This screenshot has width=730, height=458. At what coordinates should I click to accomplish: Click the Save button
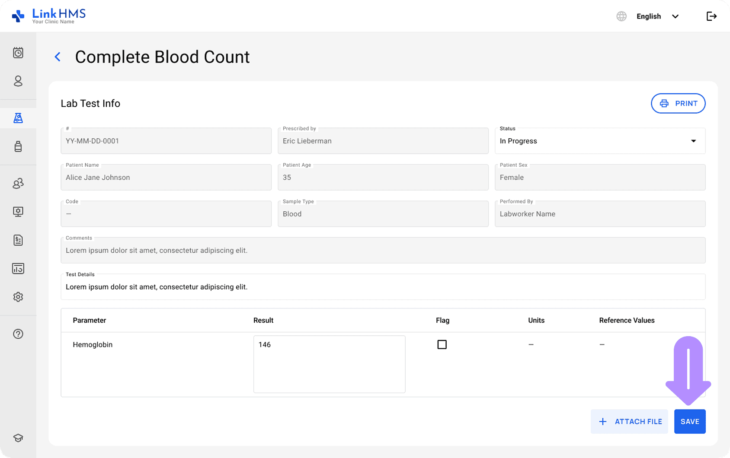[689, 421]
